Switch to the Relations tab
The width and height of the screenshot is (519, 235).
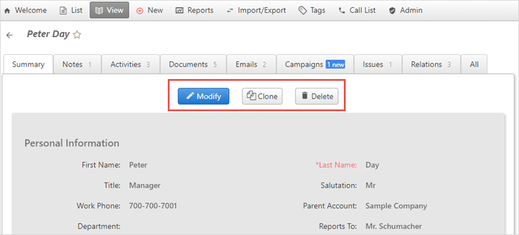(431, 64)
